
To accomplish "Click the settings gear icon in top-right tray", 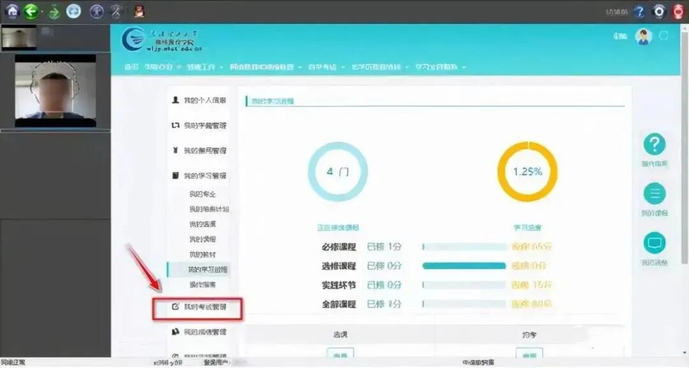I will (x=658, y=11).
